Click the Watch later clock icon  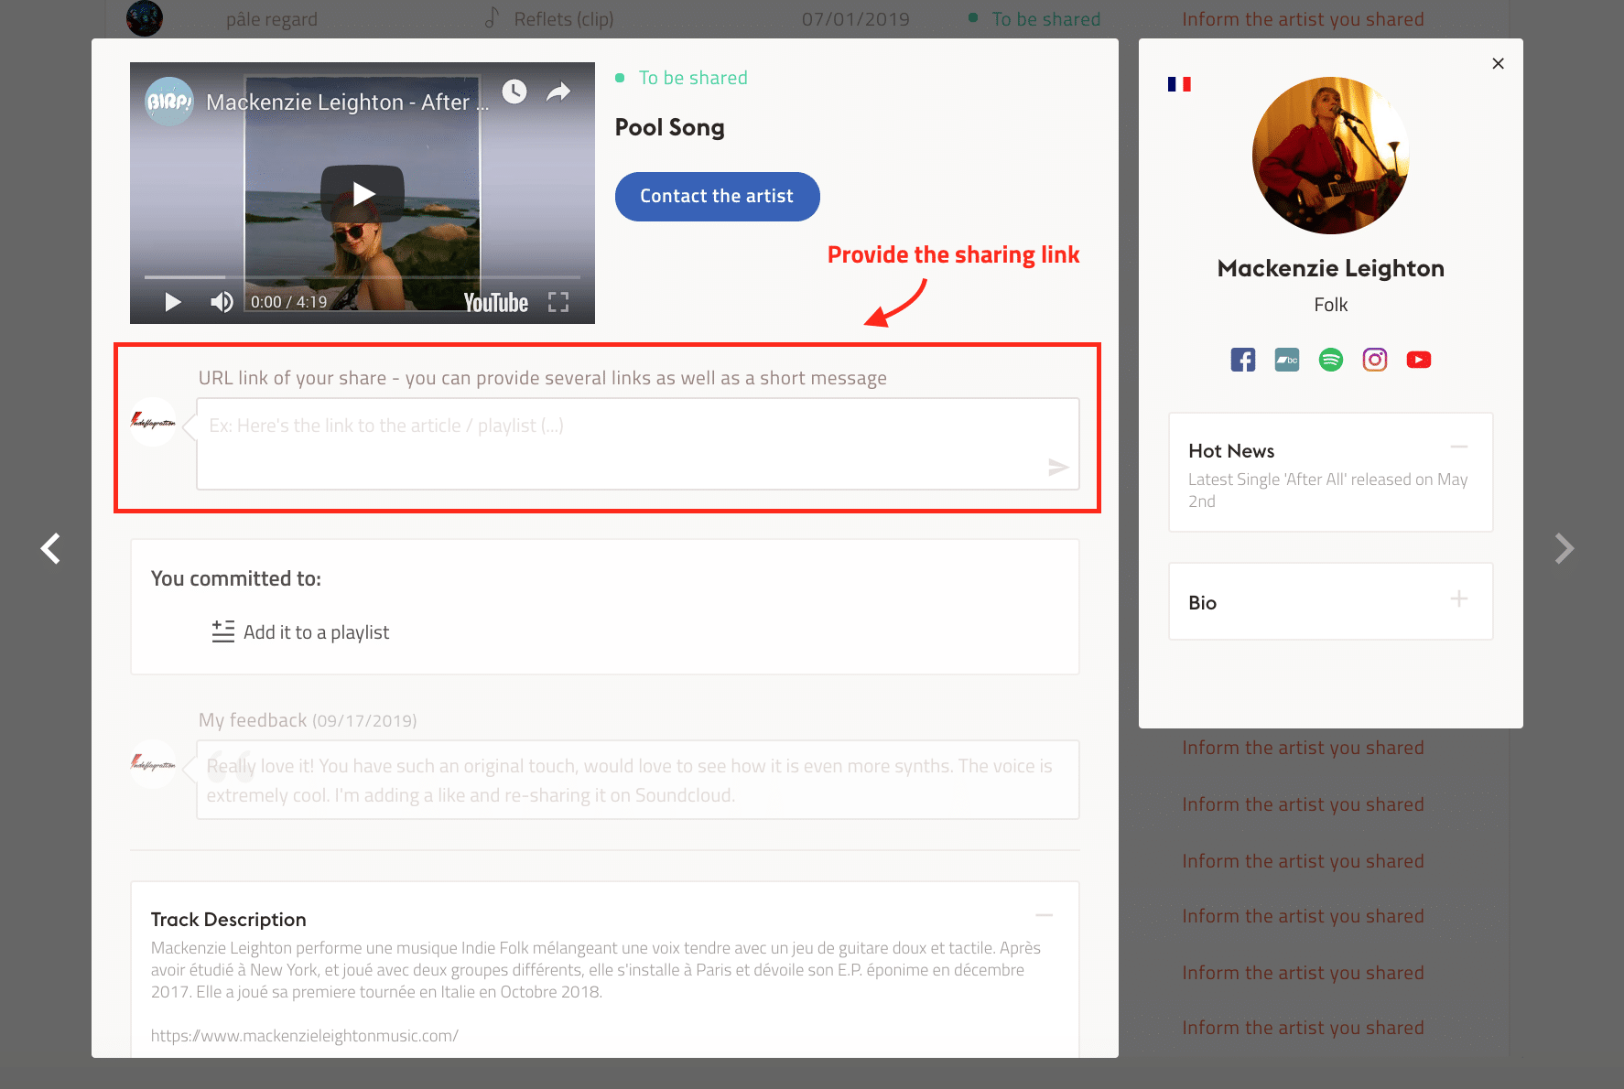514,92
